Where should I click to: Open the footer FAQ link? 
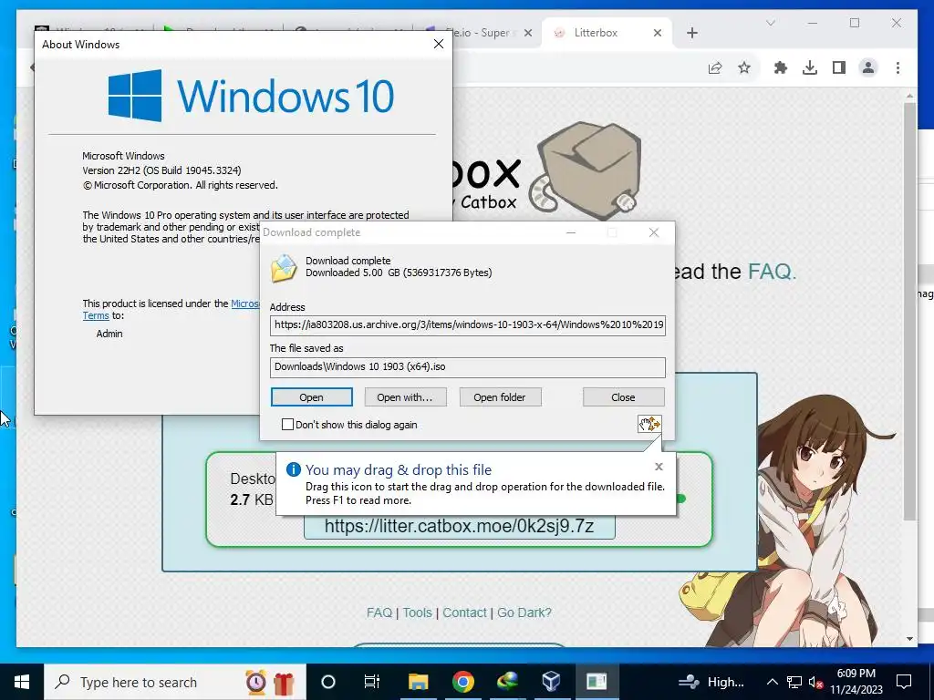click(x=379, y=612)
